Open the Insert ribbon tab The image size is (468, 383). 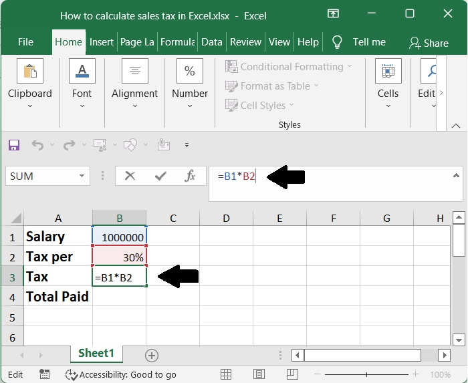pos(102,41)
